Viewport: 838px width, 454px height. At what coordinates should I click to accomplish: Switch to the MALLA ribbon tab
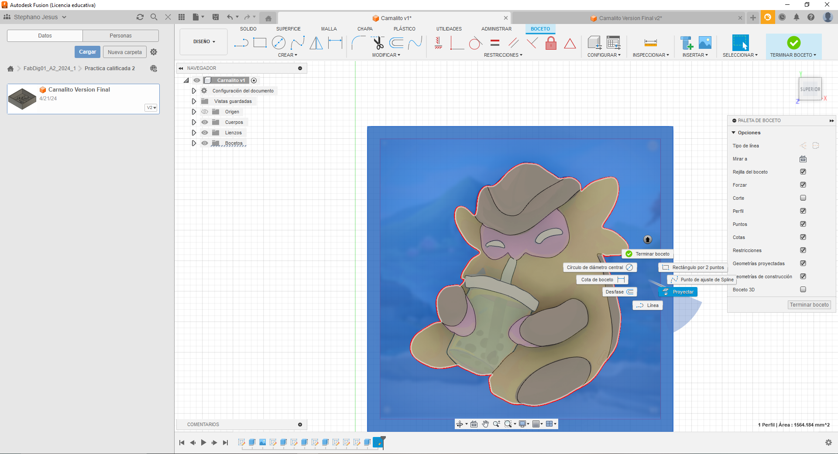(x=329, y=29)
